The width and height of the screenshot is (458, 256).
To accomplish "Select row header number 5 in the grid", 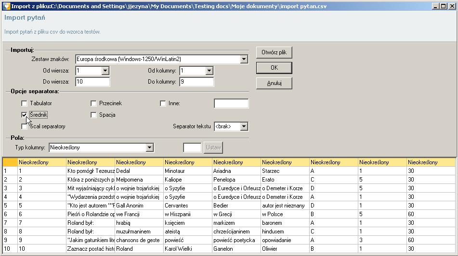I will pyautogui.click(x=10, y=205).
